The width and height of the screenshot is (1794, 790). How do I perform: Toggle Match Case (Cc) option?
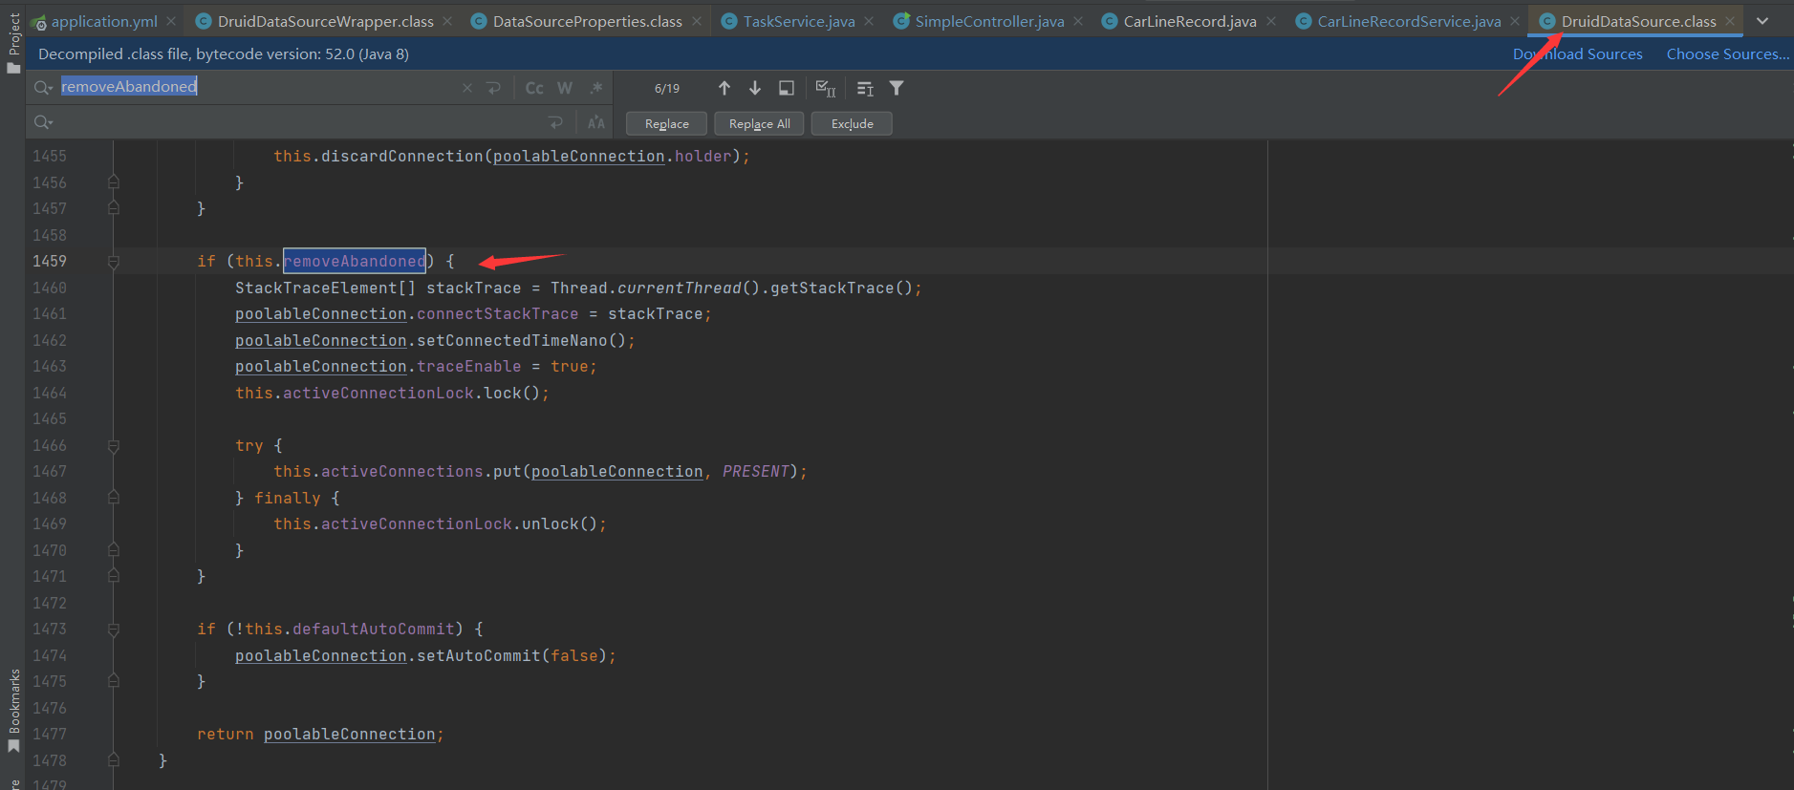pyautogui.click(x=534, y=88)
